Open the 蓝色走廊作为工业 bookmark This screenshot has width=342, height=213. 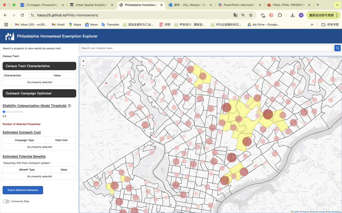(138, 24)
